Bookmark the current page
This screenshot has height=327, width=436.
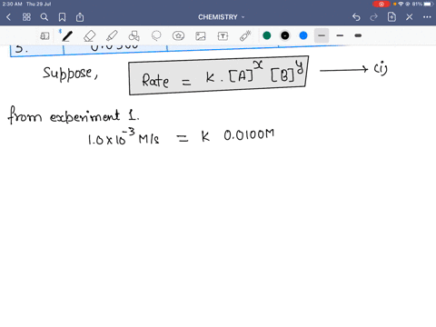[x=62, y=17]
